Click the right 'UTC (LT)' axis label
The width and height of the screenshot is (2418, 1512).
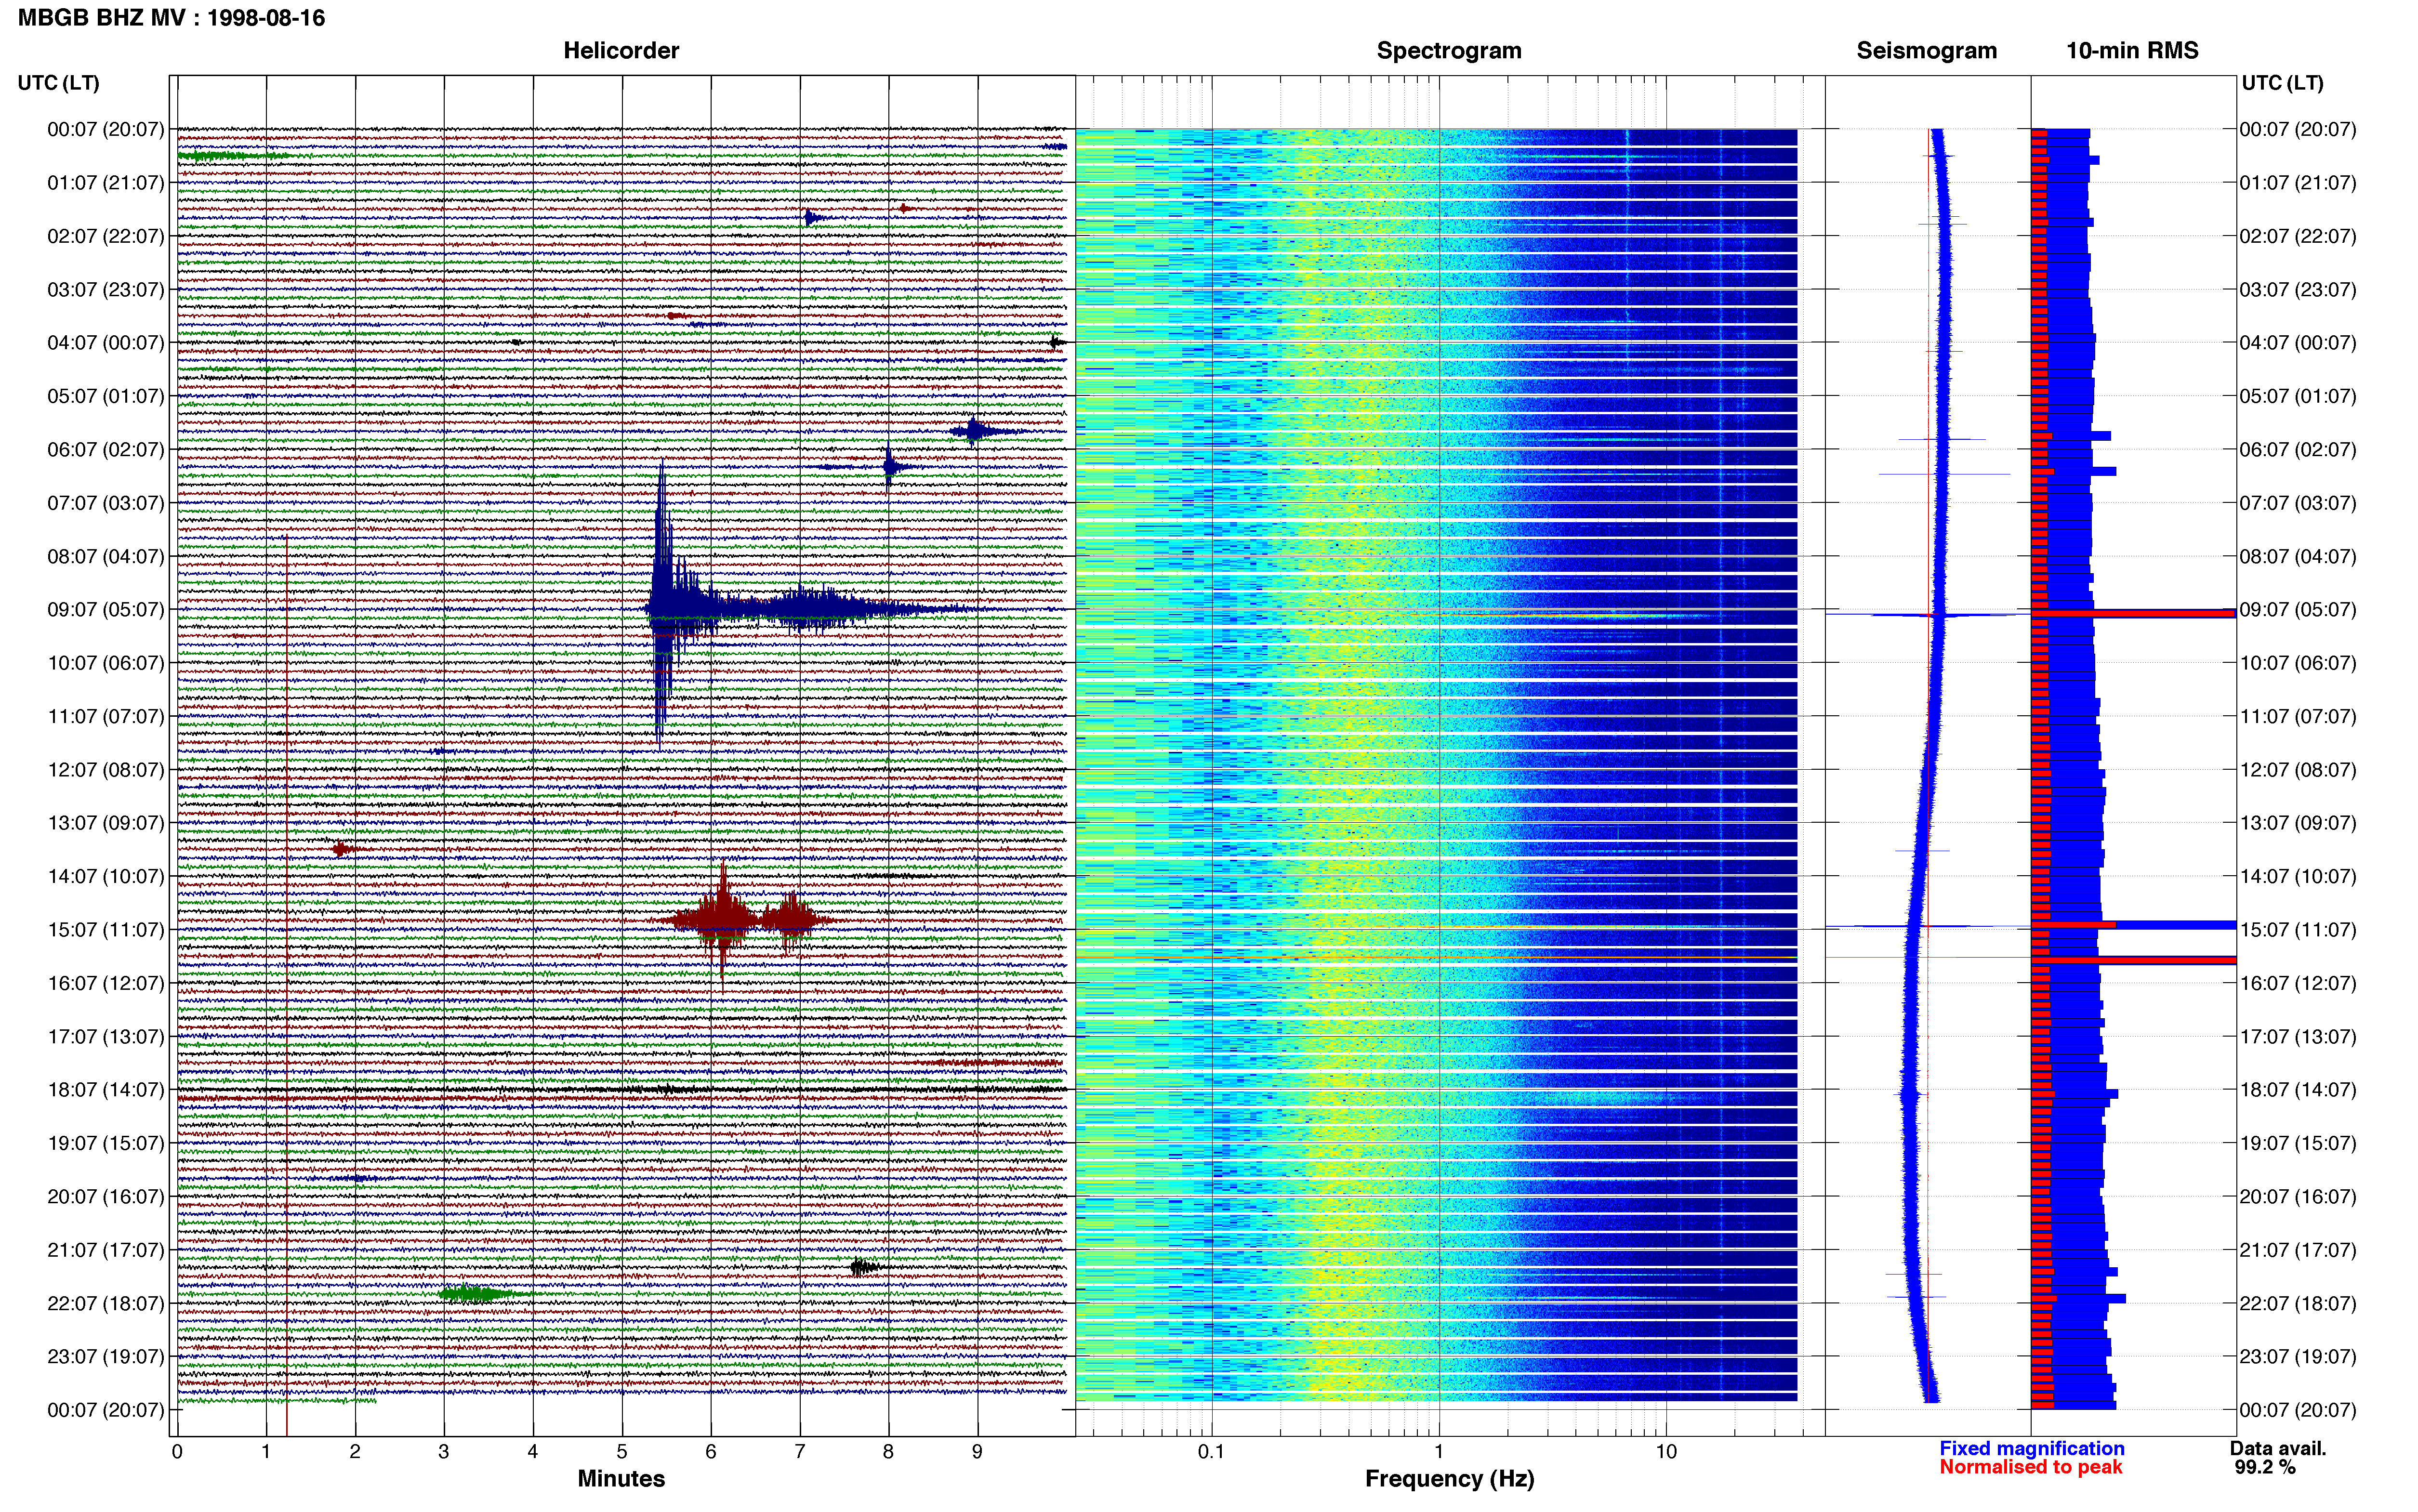[2282, 83]
